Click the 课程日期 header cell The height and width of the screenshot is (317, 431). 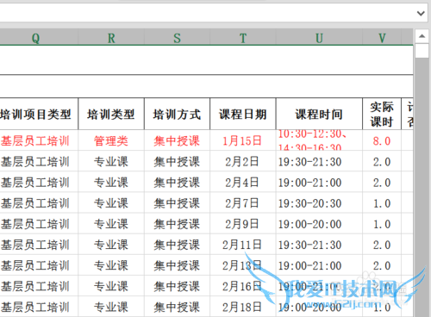(x=243, y=114)
